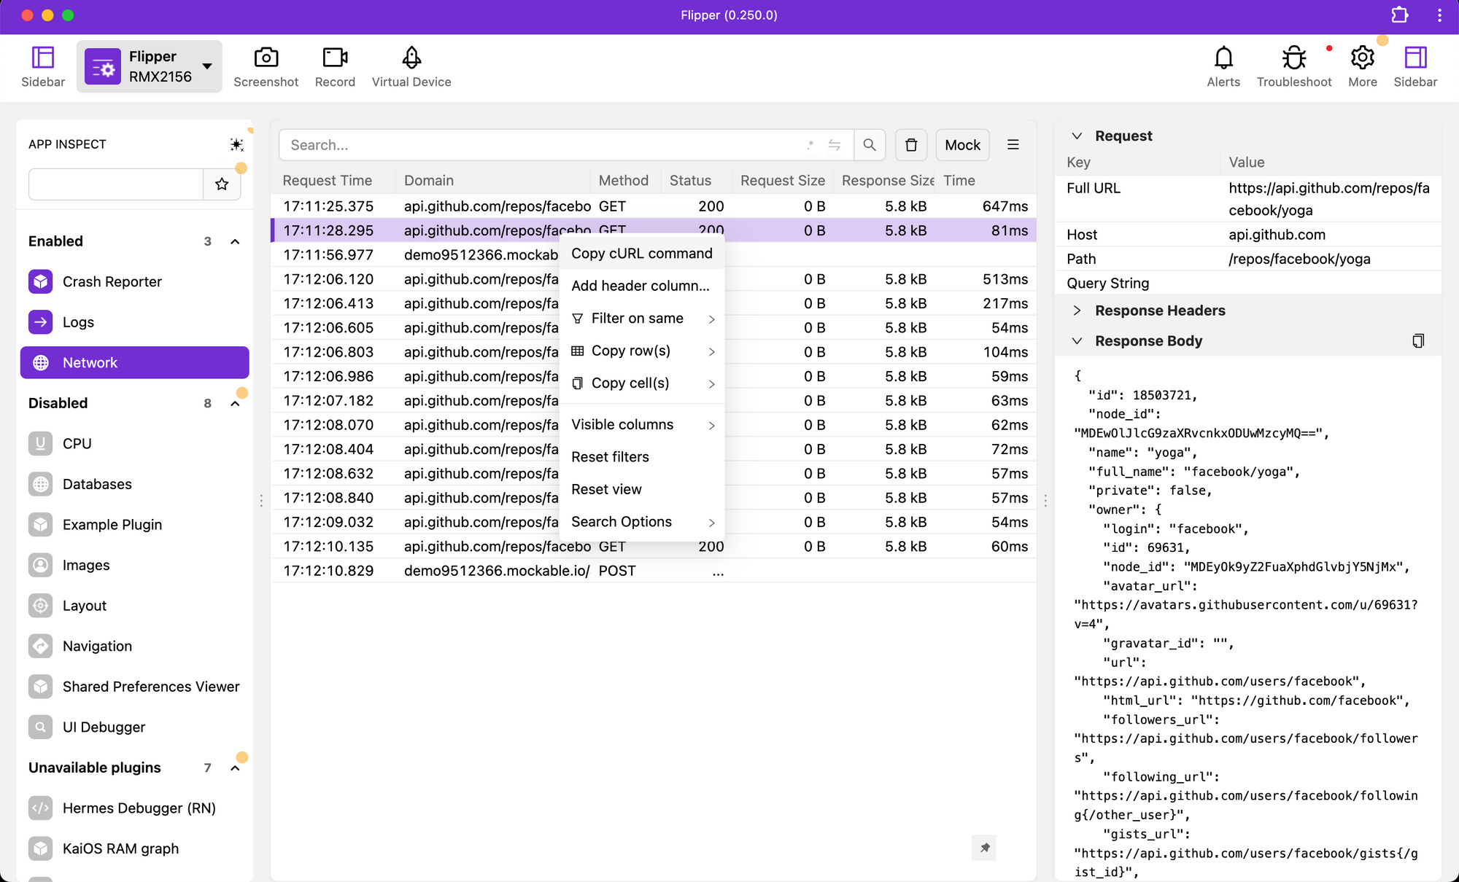Viewport: 1459px width, 882px height.
Task: Select request row at 17:11:25.375
Action: (x=654, y=206)
